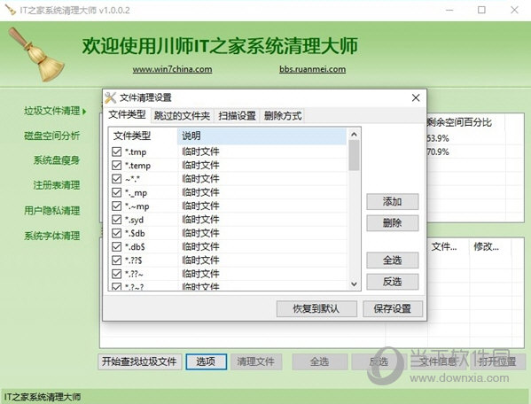Click the broom logo in the header
The height and width of the screenshot is (404, 531).
[x=35, y=54]
